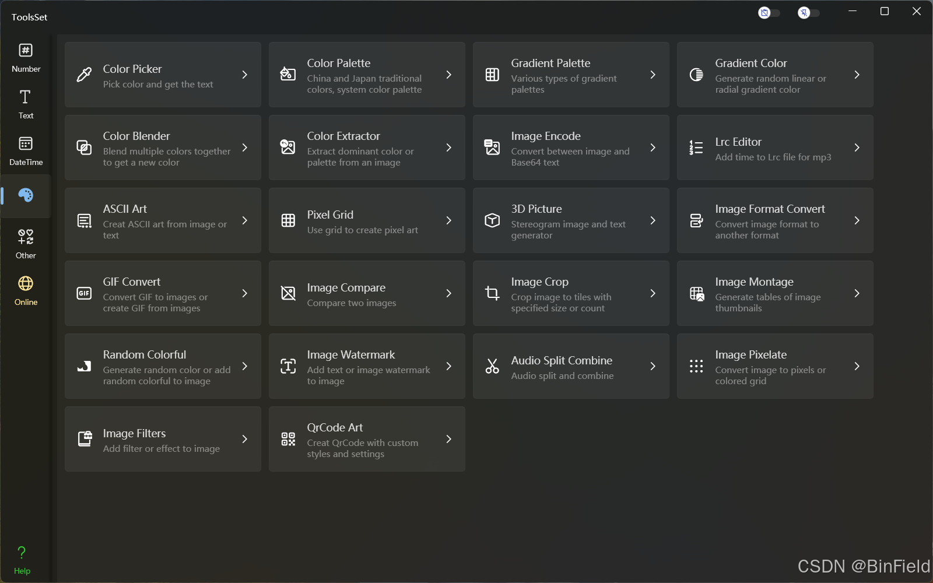Open the Color Extractor tool title
The height and width of the screenshot is (583, 933).
coord(343,136)
